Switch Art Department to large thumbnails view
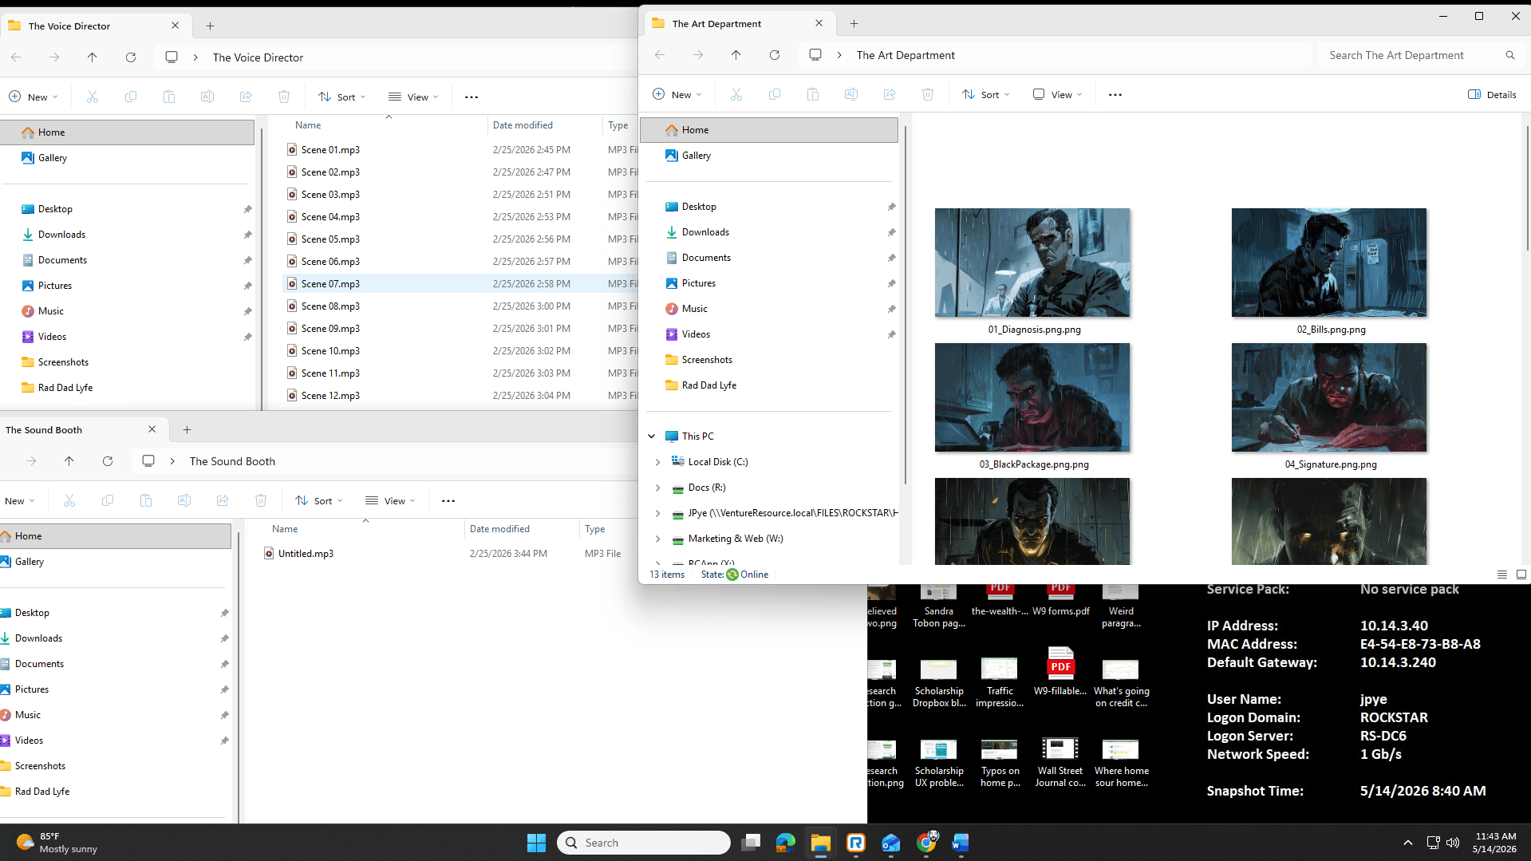The height and width of the screenshot is (861, 1531). click(x=1521, y=575)
